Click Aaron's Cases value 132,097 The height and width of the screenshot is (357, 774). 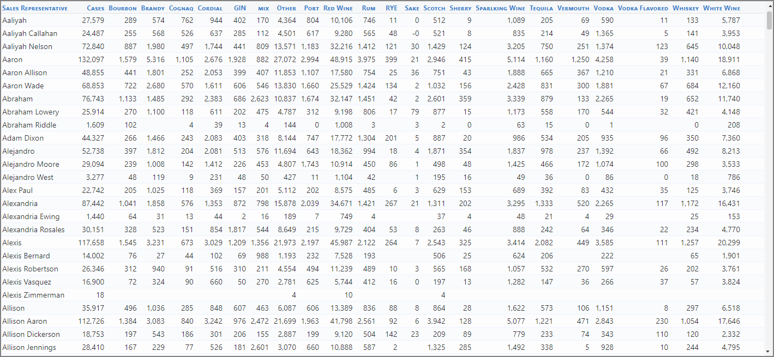pos(91,59)
